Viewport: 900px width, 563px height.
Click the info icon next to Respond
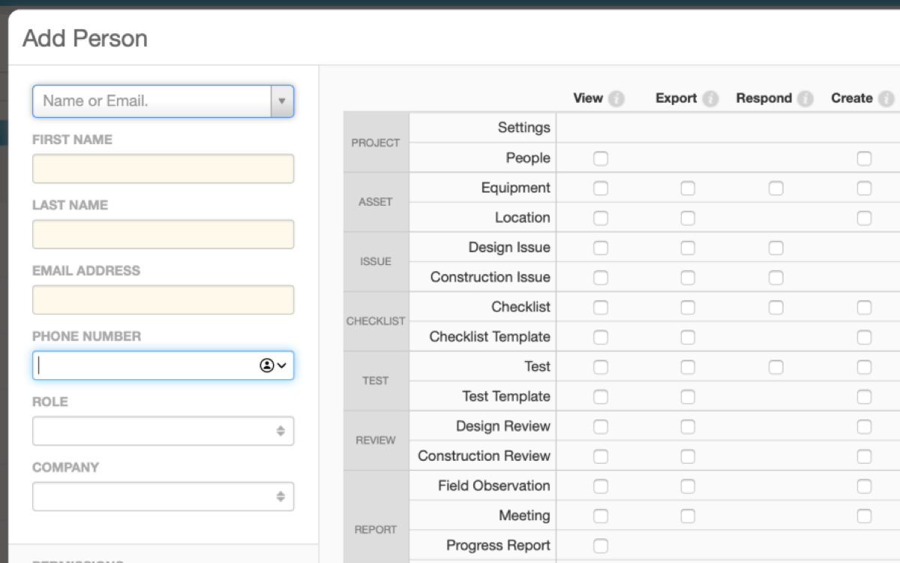pos(805,98)
